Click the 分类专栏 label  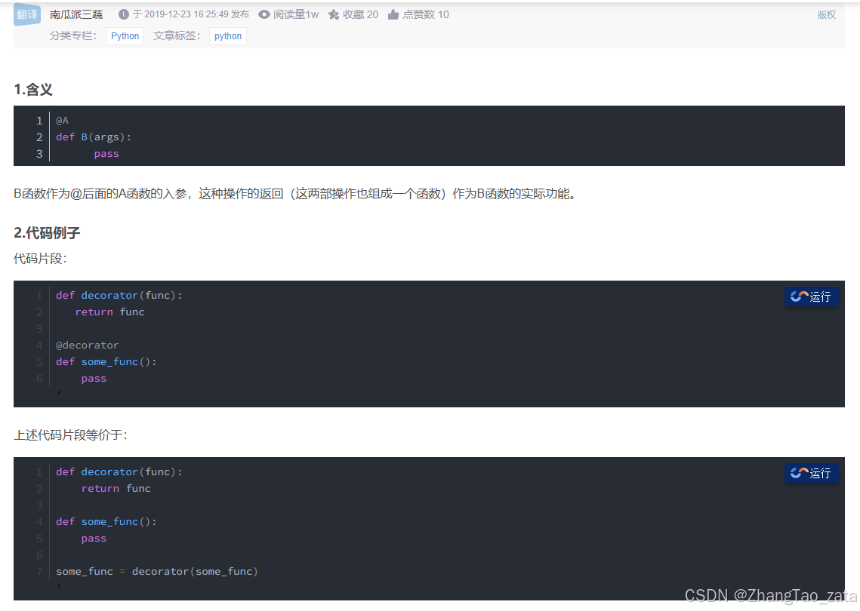tap(73, 36)
